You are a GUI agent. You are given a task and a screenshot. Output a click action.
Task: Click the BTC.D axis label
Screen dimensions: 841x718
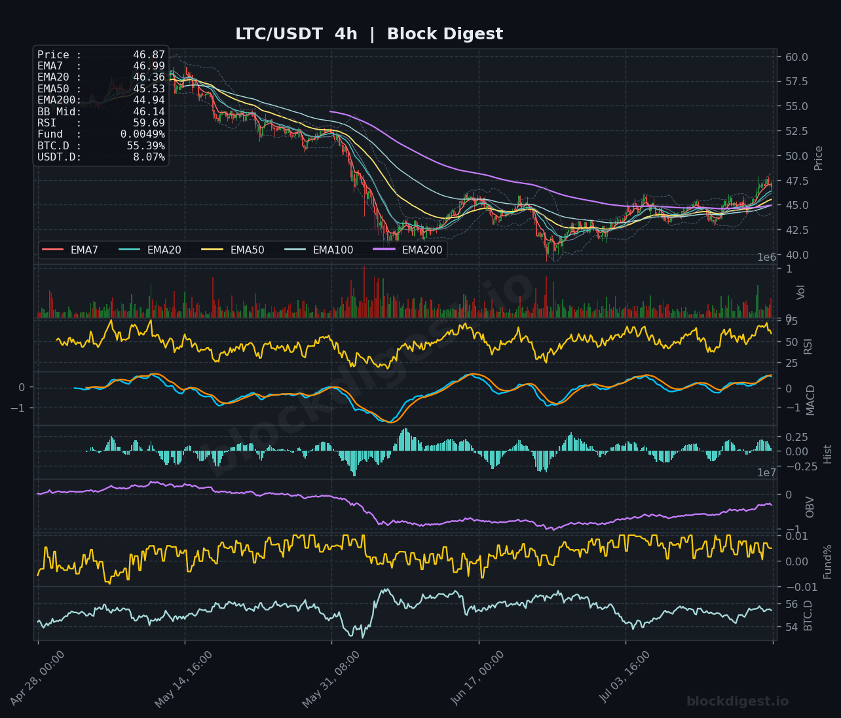tap(808, 615)
